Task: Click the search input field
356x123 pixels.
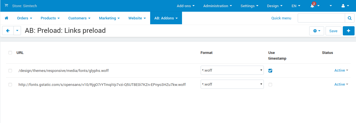Action: pyautogui.click(x=321, y=18)
